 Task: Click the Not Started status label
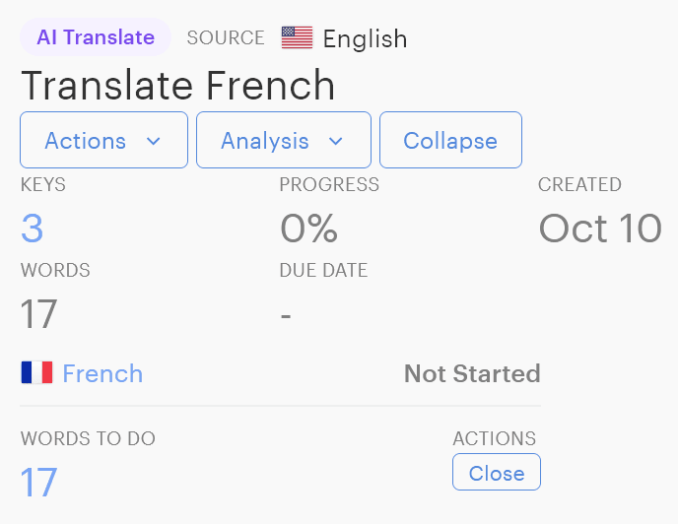pyautogui.click(x=472, y=373)
